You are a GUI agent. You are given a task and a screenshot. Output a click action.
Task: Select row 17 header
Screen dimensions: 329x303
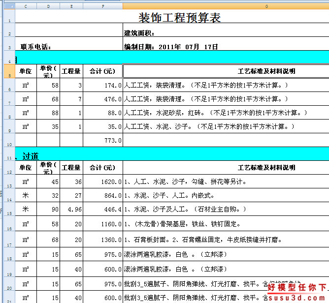coord(9,239)
